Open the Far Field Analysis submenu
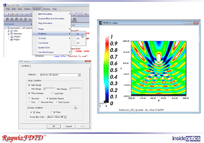Viewport: 204px width, 143px height. 51,52
